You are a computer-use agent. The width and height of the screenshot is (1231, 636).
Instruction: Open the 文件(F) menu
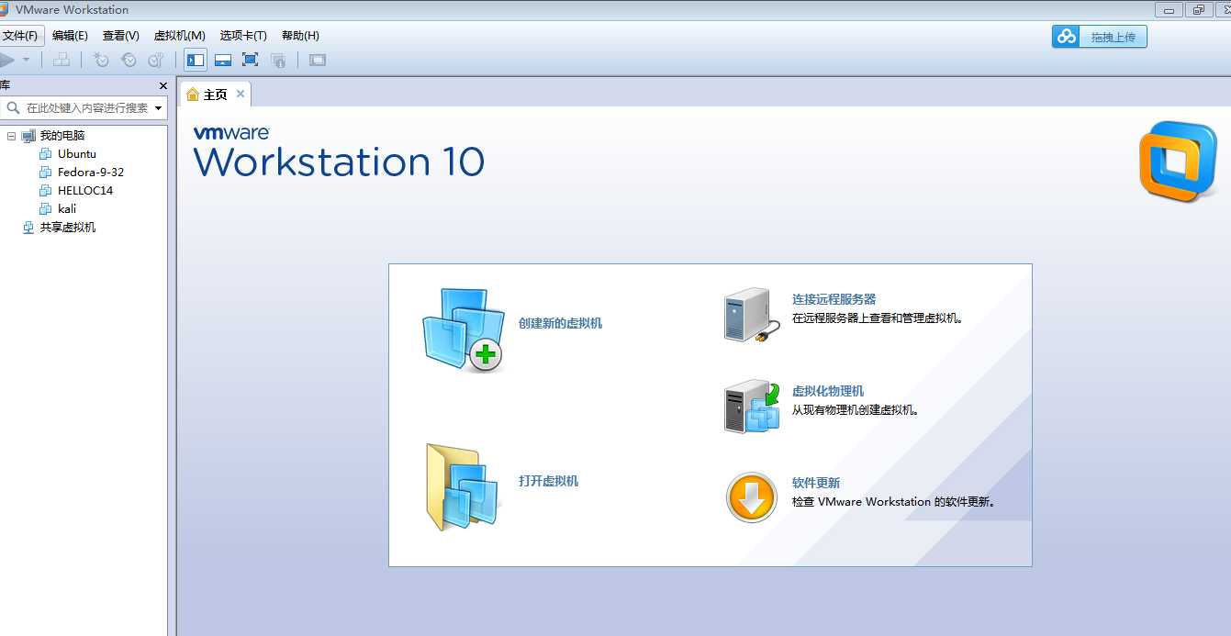click(20, 36)
